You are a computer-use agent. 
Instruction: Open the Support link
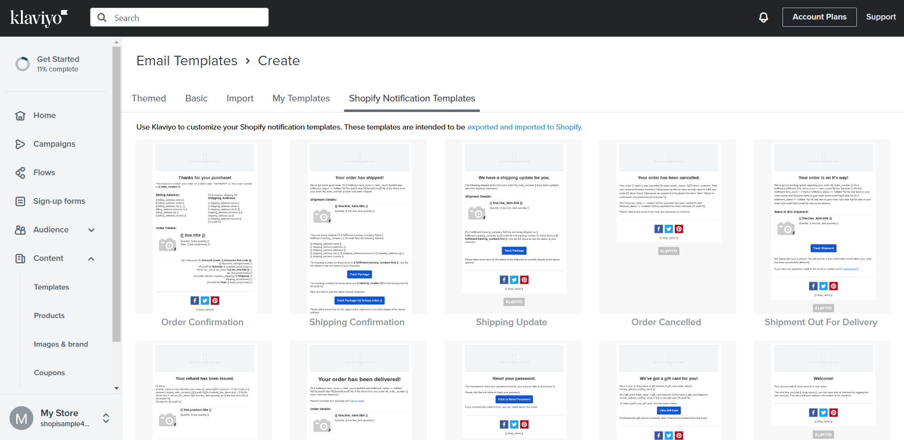click(x=881, y=17)
